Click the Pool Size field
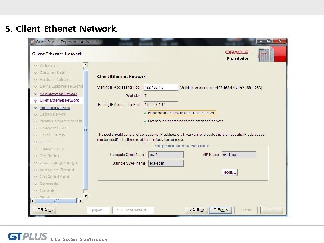The width and height of the screenshot is (324, 243). pyautogui.click(x=149, y=96)
